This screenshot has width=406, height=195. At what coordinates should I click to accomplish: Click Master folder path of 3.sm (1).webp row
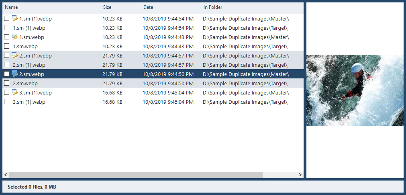coord(246,92)
